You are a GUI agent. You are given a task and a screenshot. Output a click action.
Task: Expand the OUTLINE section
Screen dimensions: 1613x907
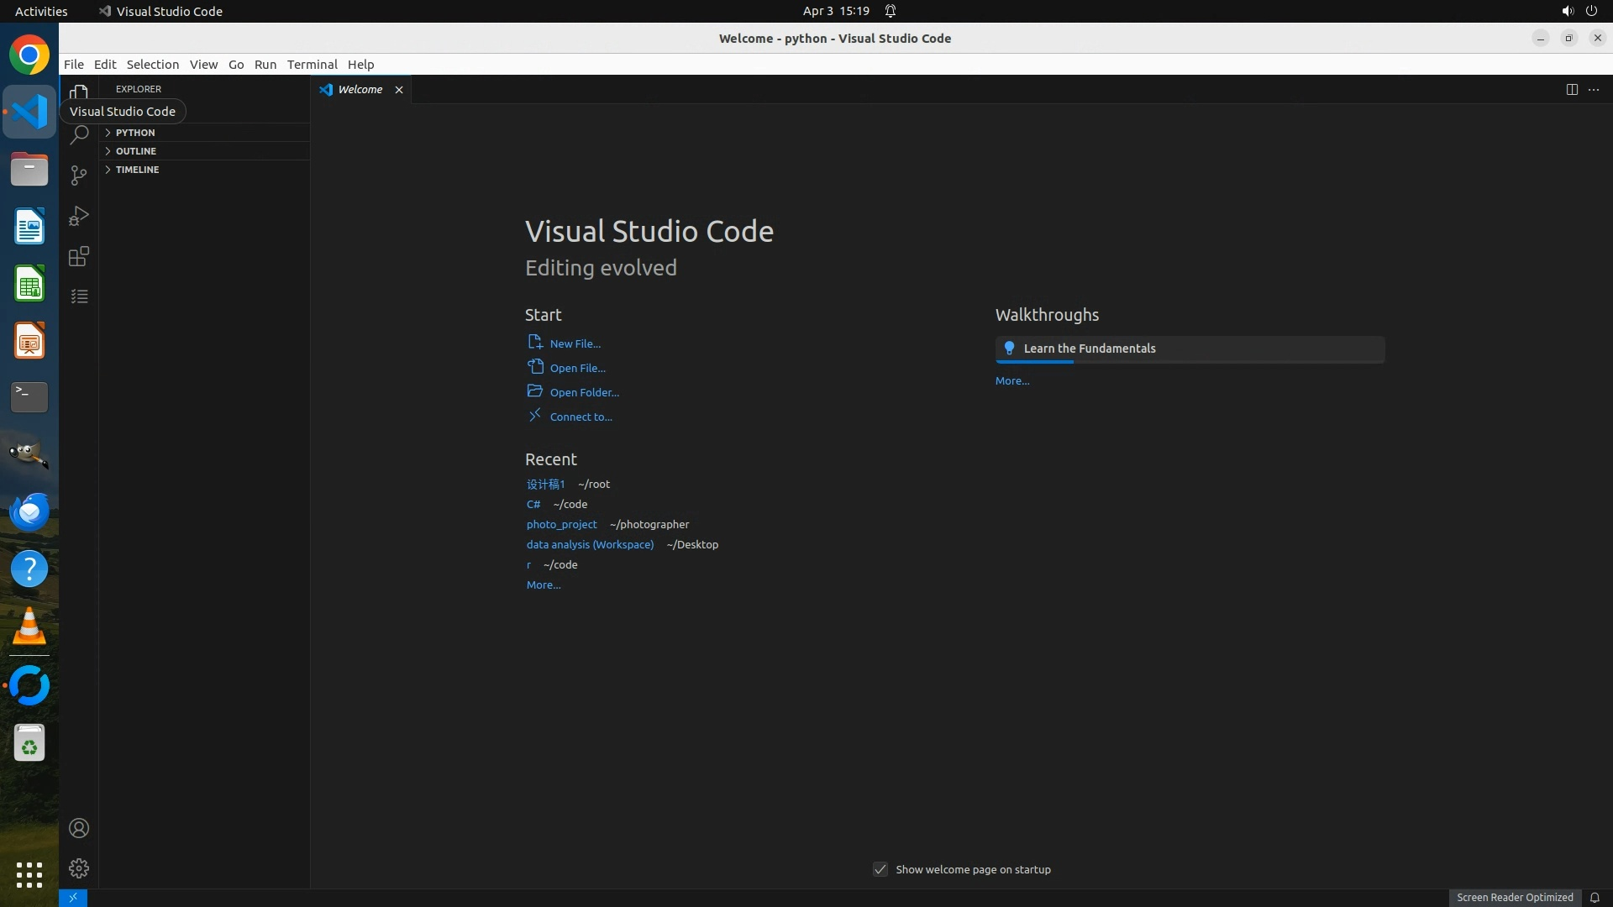pos(135,151)
